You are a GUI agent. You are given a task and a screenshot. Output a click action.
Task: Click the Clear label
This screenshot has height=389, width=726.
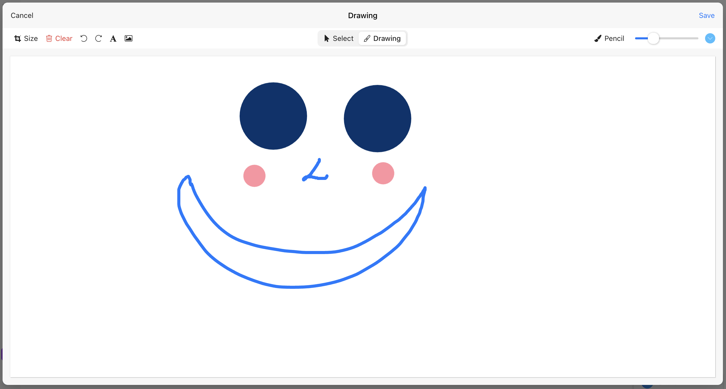[x=64, y=38]
